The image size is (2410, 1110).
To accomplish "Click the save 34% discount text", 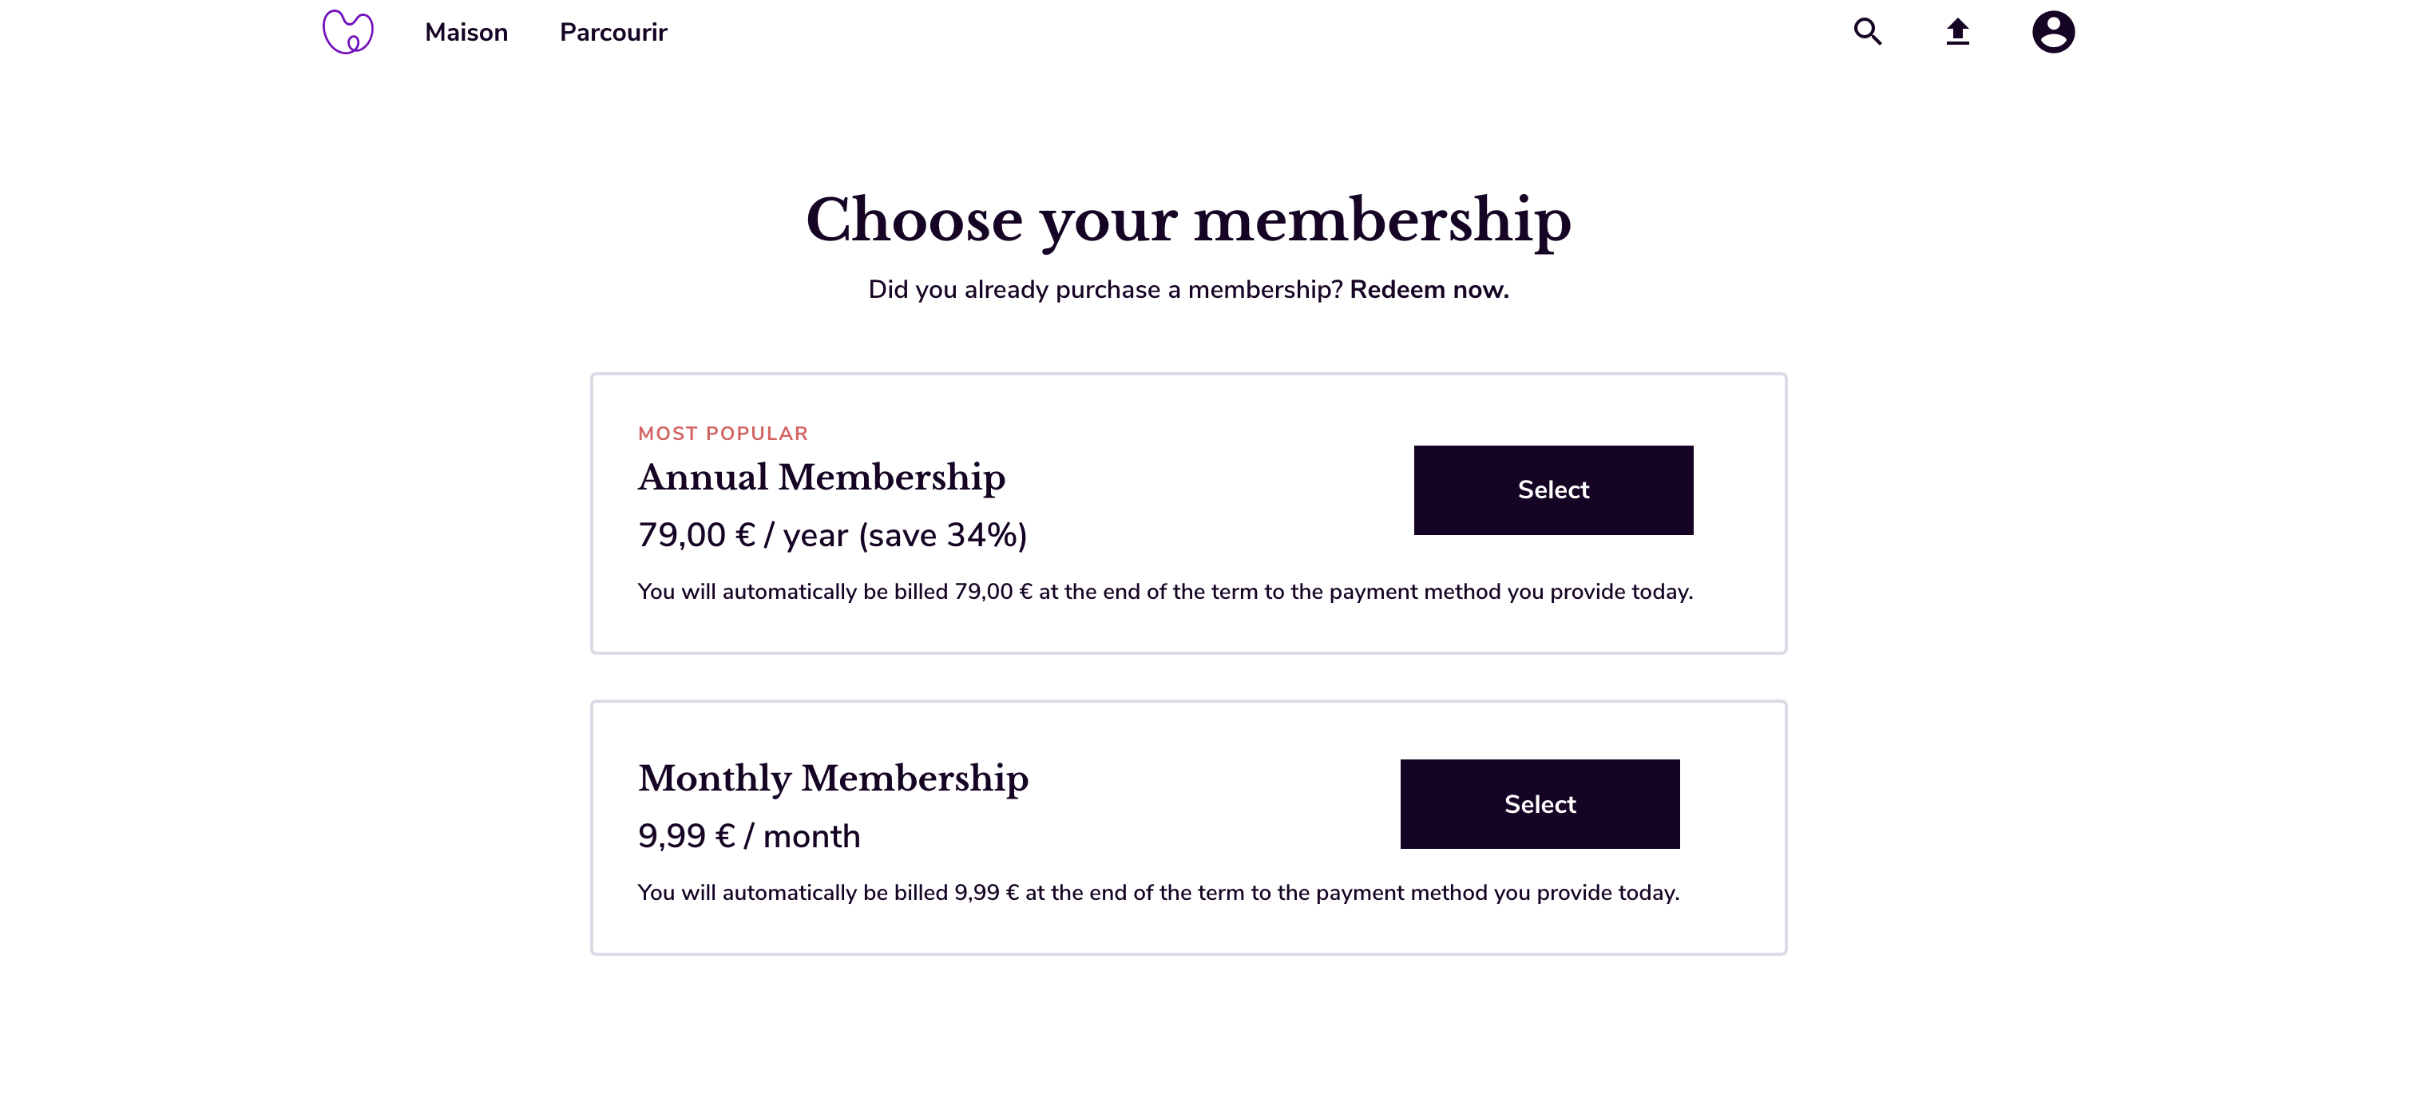I will [x=943, y=535].
